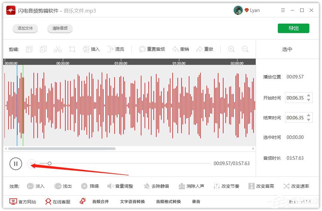
Task: Switch to the 选中 panel
Action: tap(287, 49)
